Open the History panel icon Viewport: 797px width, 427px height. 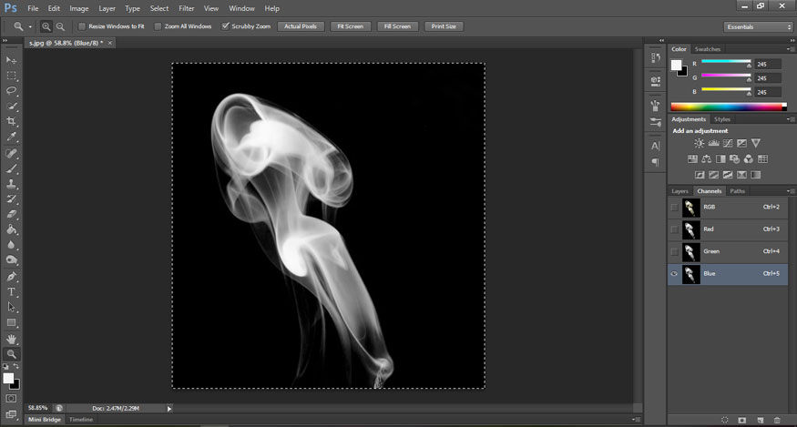tap(656, 58)
